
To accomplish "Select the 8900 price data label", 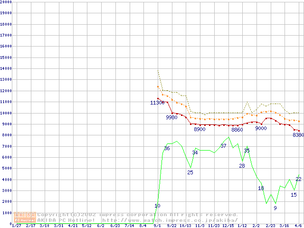I will (x=199, y=129).
